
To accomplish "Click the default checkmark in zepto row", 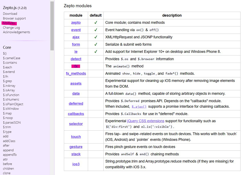I will (x=96, y=23).
